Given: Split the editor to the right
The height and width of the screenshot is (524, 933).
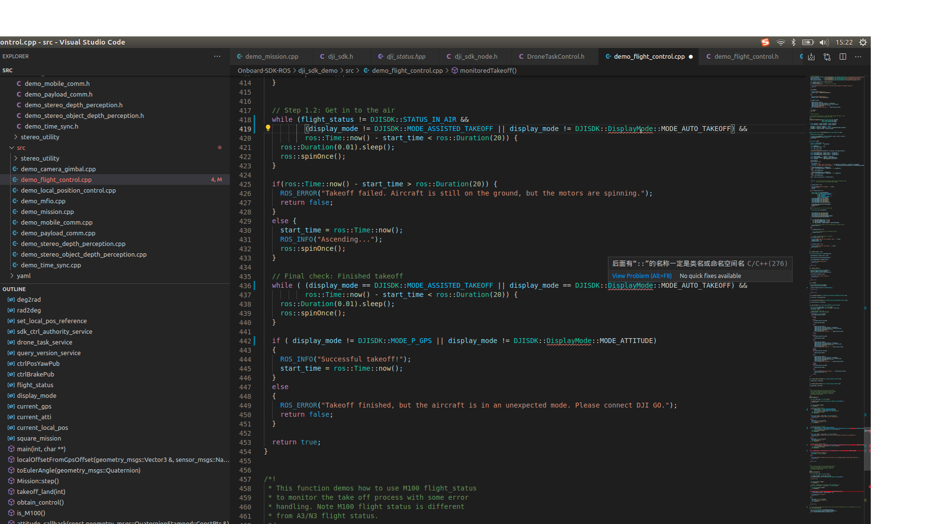Looking at the screenshot, I should point(843,57).
